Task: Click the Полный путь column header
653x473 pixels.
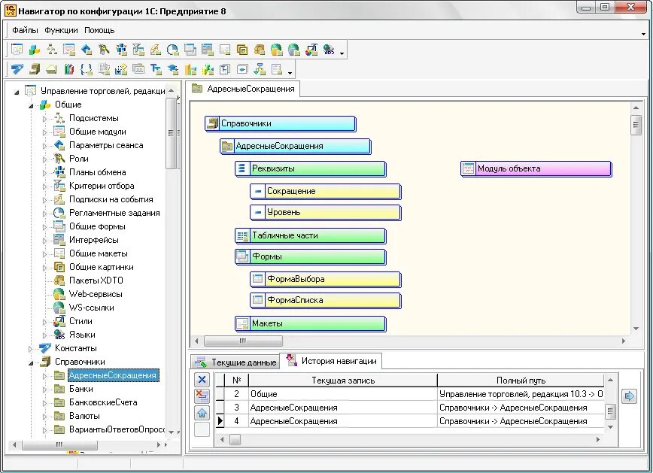Action: click(x=520, y=381)
